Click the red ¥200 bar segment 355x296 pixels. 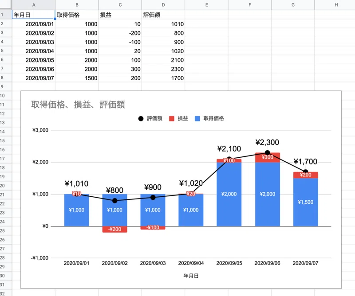(306, 175)
